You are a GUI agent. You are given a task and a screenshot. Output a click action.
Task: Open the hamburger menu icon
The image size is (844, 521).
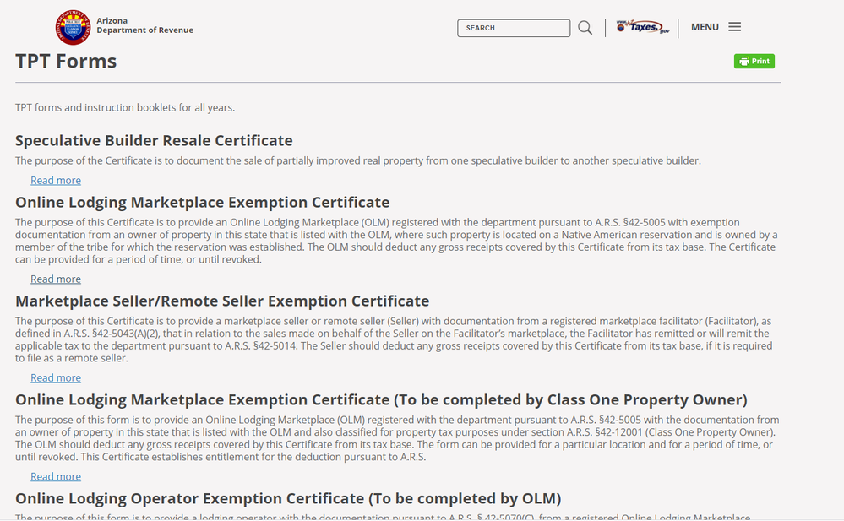[x=734, y=27]
